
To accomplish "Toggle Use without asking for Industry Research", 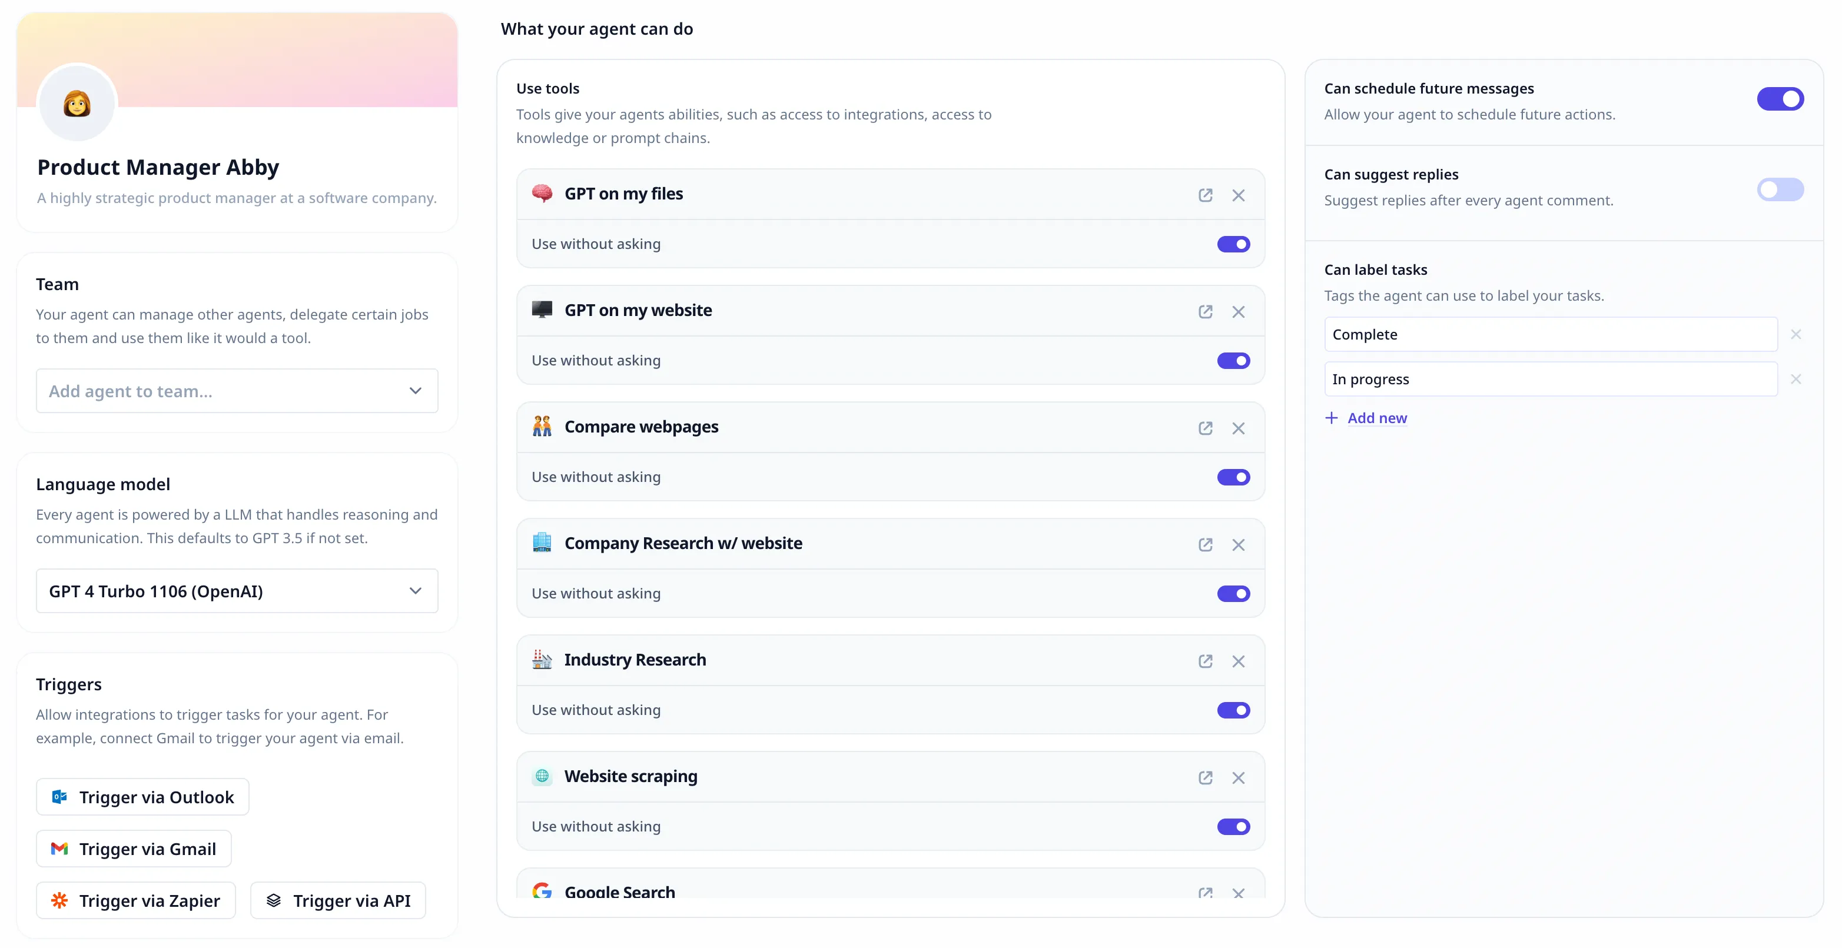I will click(1233, 710).
